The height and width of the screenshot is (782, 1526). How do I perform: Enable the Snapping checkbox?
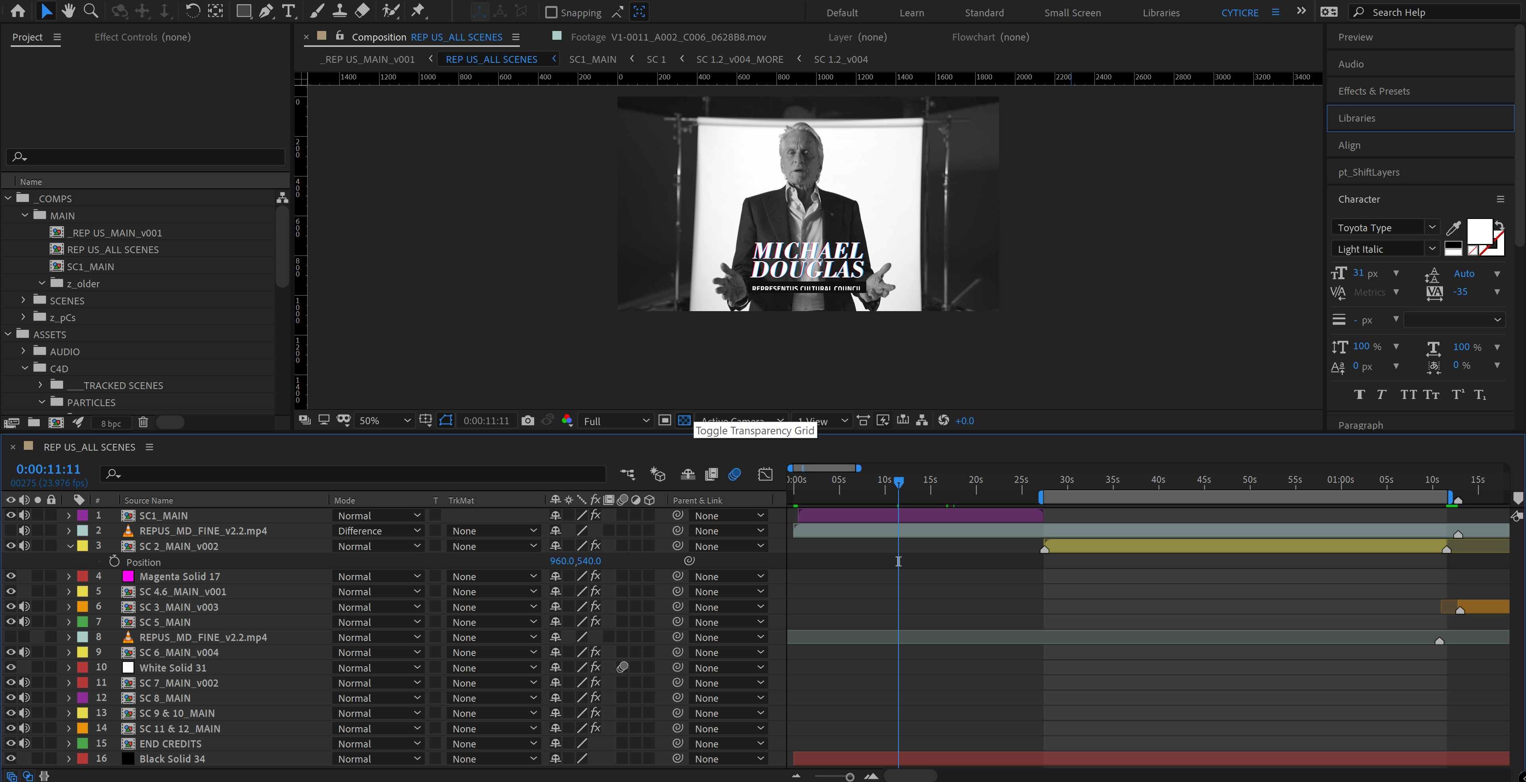551,12
